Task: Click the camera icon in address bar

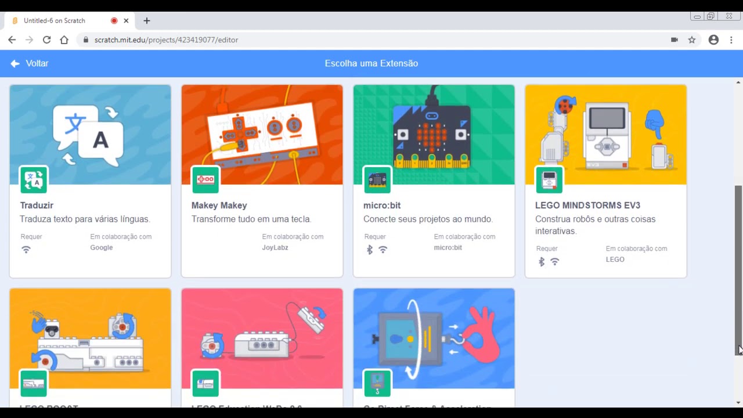Action: (675, 39)
